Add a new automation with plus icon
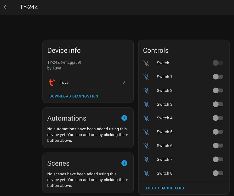234x196 pixels. tap(124, 118)
